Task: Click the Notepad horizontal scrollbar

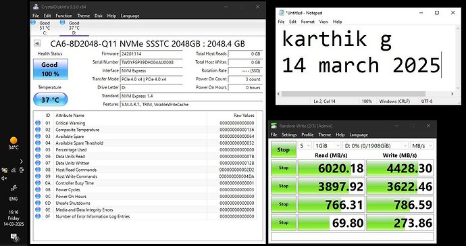Action: [354, 94]
